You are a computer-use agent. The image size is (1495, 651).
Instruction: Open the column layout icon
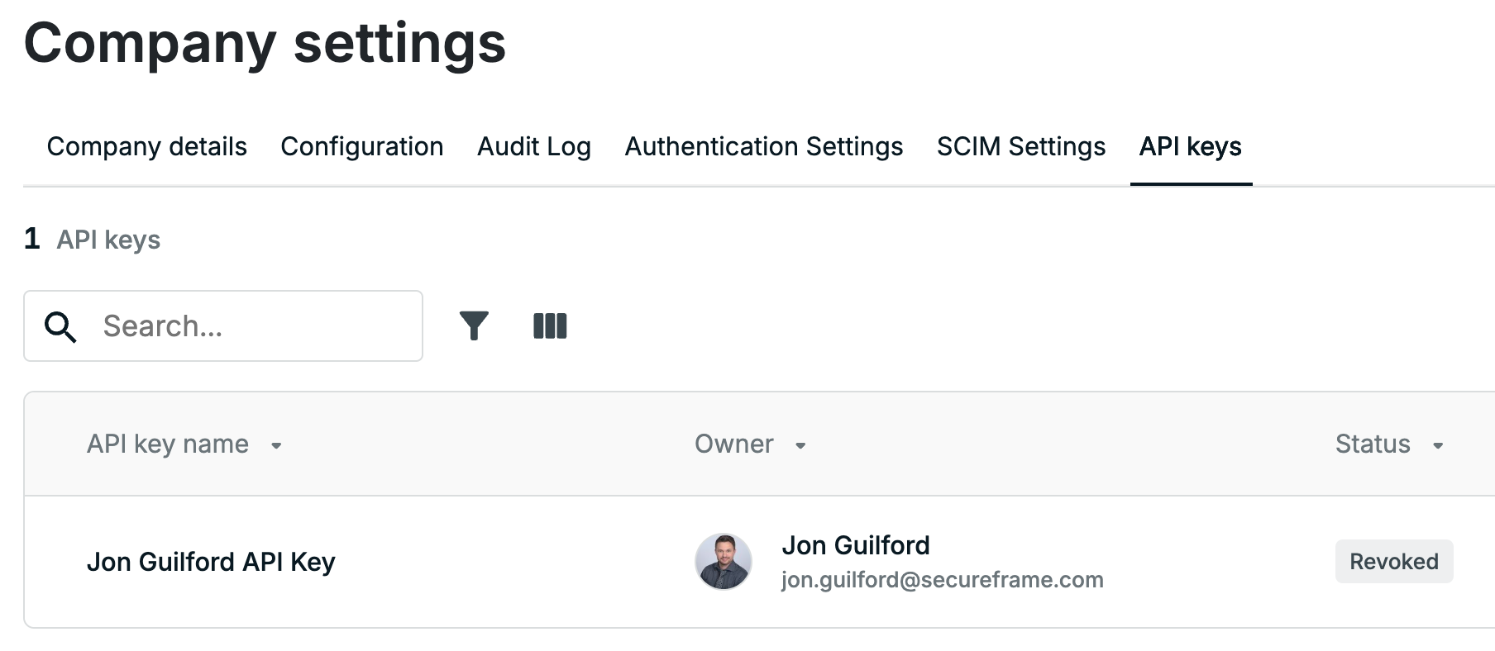click(550, 325)
